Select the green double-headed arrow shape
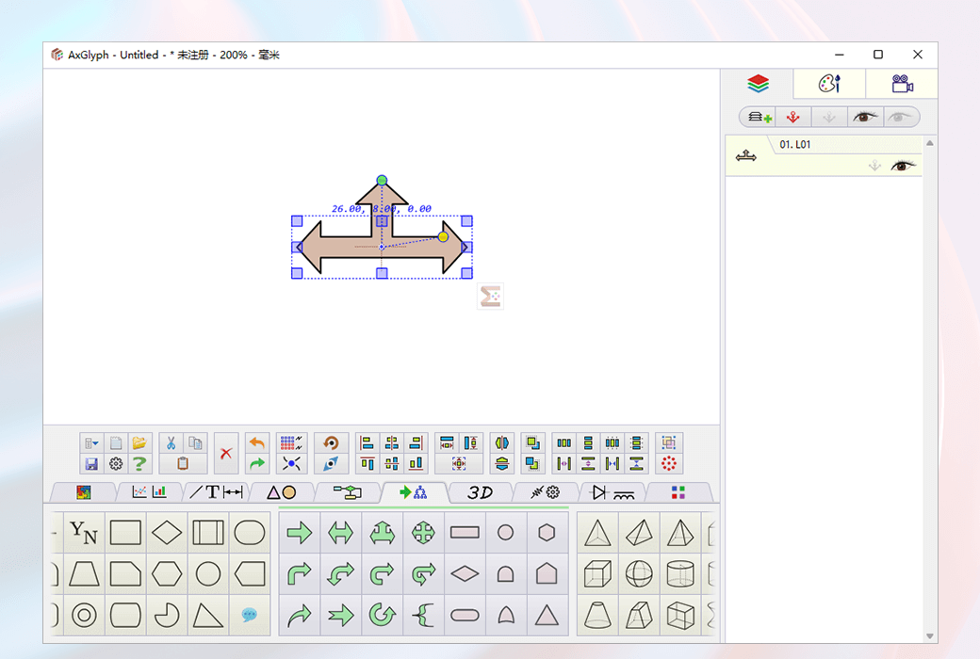This screenshot has width=980, height=659. (340, 532)
